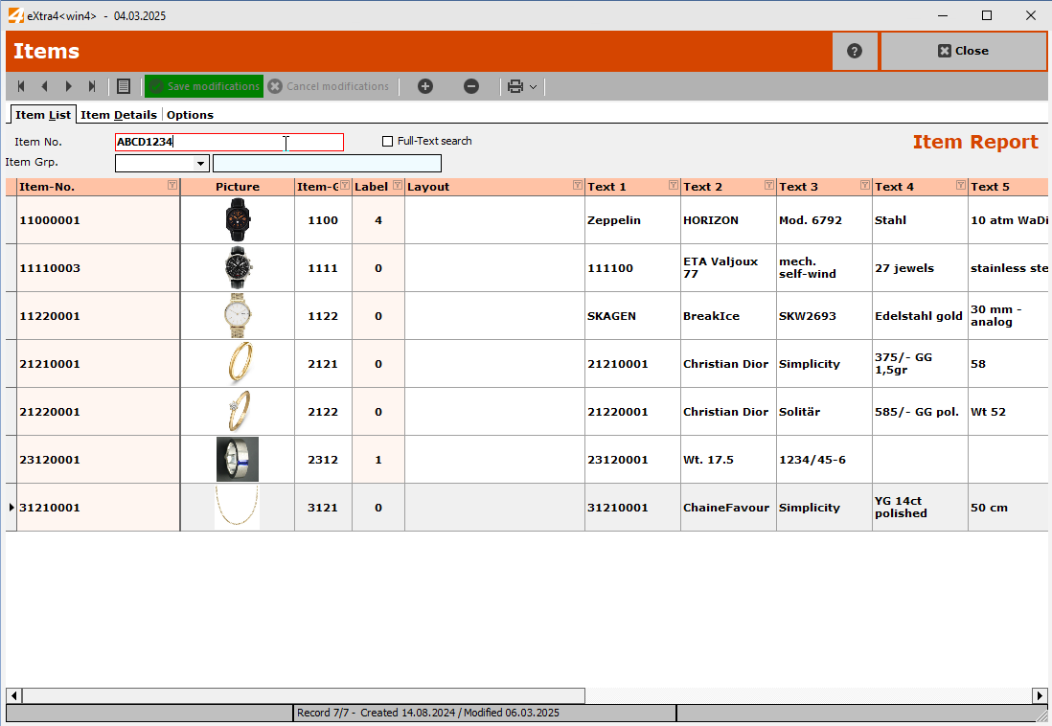Go to the next record
Image resolution: width=1052 pixels, height=726 pixels.
tap(68, 86)
